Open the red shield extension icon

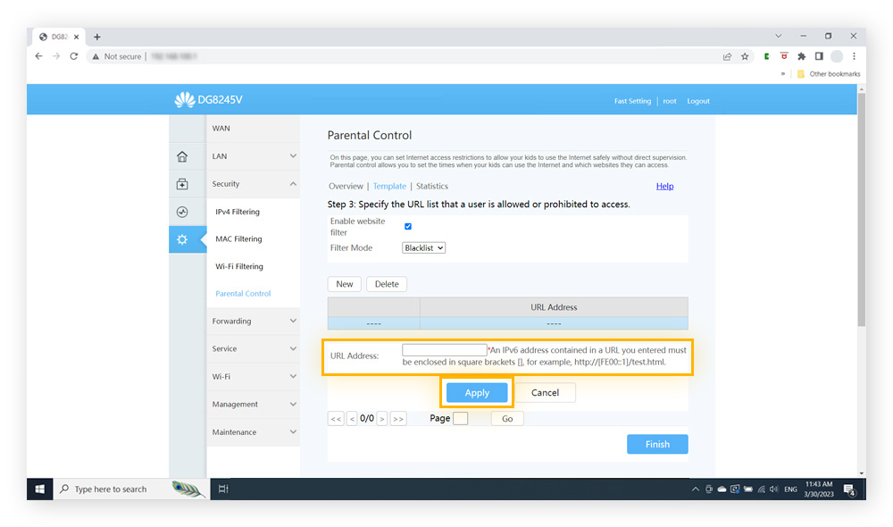pos(784,56)
